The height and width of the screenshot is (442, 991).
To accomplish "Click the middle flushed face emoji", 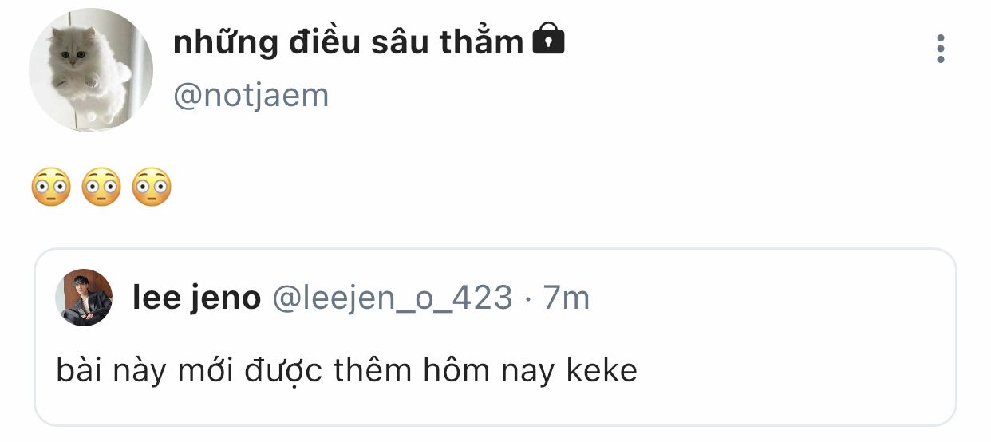I will (101, 187).
